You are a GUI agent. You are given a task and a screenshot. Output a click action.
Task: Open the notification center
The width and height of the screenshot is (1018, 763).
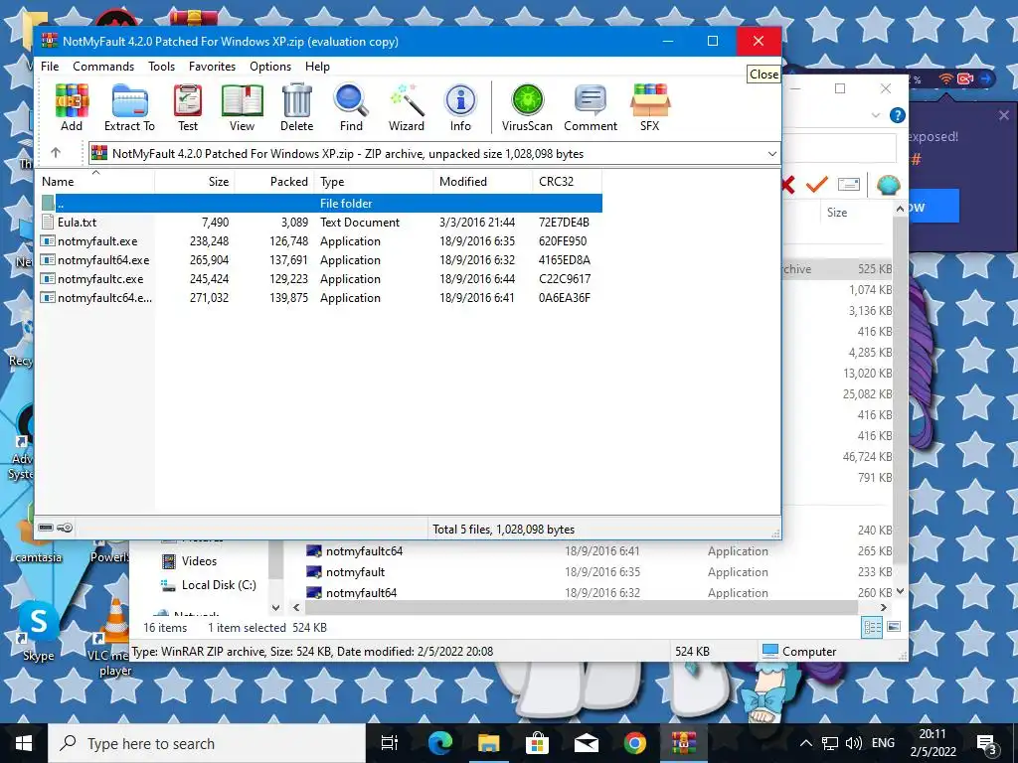(986, 743)
